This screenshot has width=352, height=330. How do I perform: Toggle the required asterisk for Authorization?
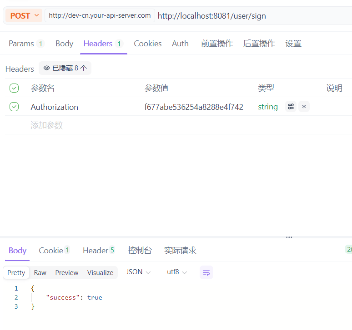[304, 106]
